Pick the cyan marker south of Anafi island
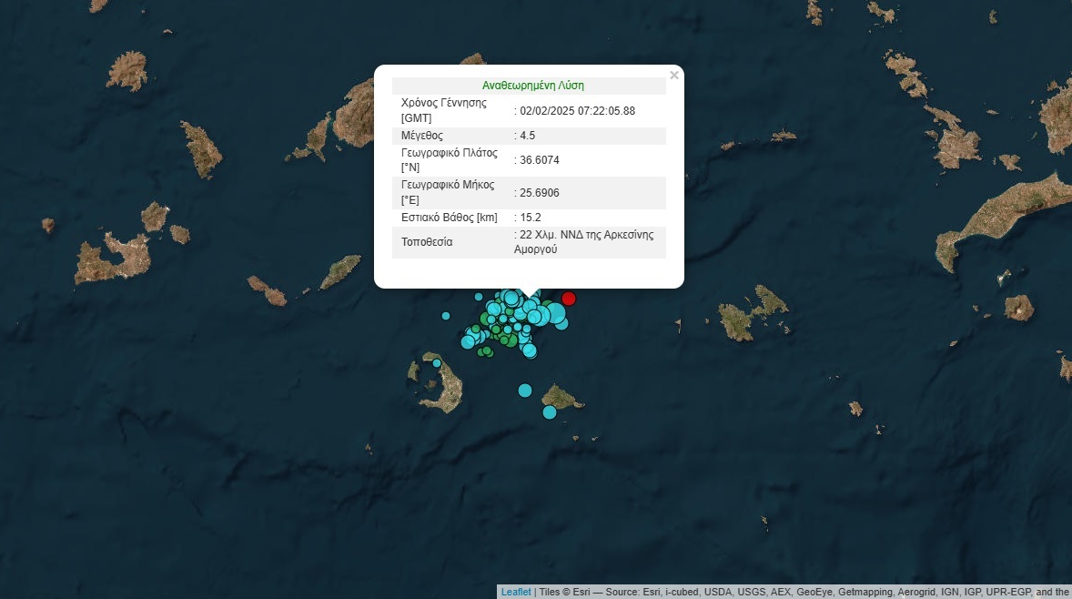1072x599 pixels. coord(550,412)
